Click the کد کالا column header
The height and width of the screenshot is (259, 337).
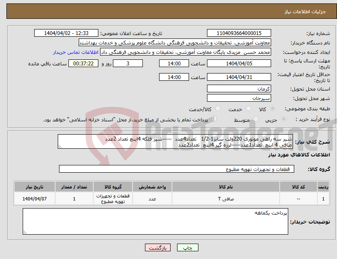click(299, 187)
